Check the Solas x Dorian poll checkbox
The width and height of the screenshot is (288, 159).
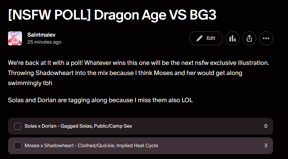click(18, 126)
